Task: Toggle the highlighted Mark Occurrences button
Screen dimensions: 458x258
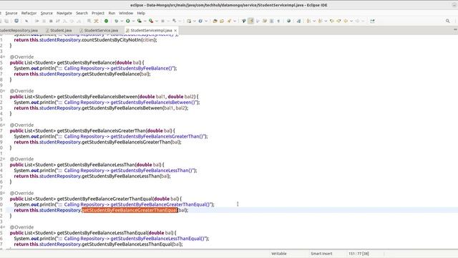Action: 250,21
